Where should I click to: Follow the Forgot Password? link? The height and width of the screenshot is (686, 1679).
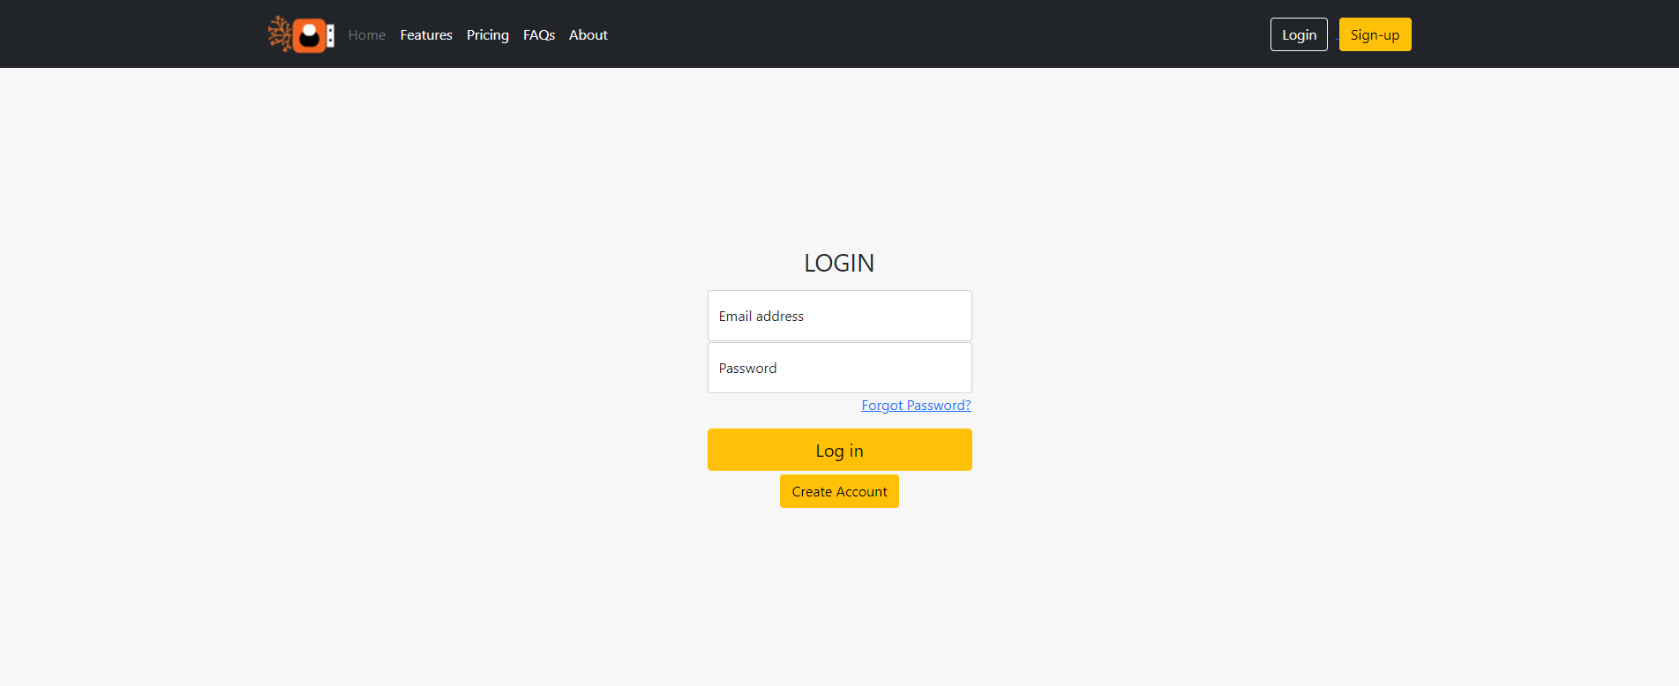pos(916,406)
